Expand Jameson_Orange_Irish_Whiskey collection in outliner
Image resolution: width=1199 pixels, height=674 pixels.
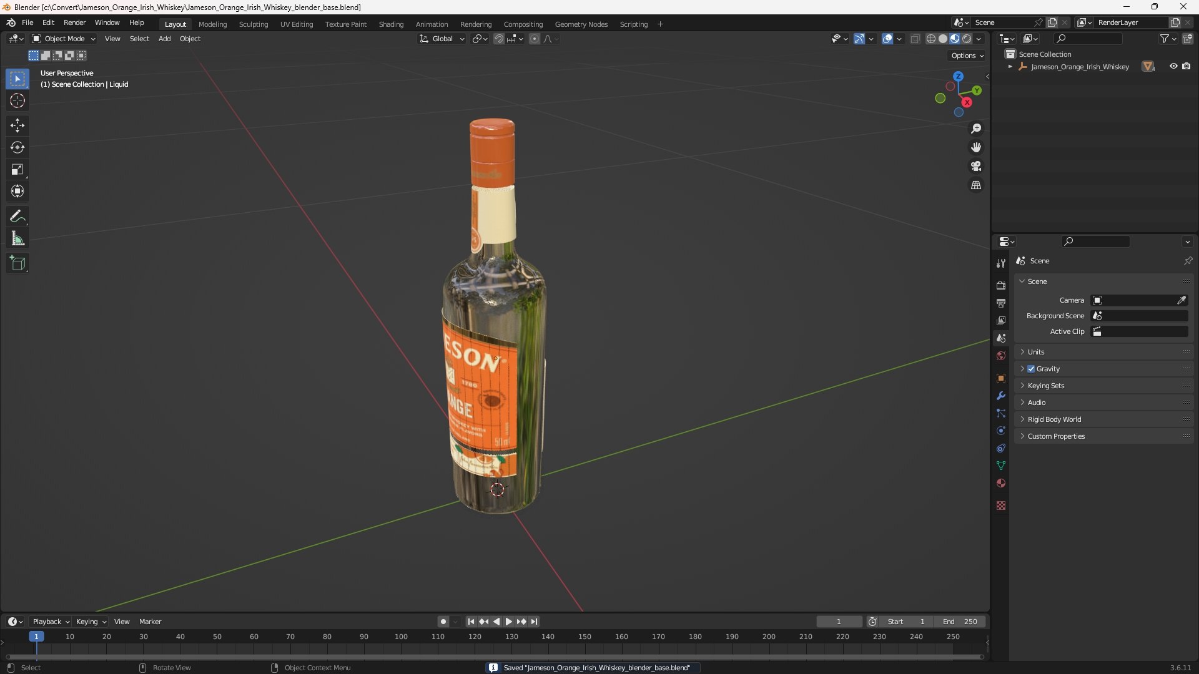click(x=1010, y=66)
